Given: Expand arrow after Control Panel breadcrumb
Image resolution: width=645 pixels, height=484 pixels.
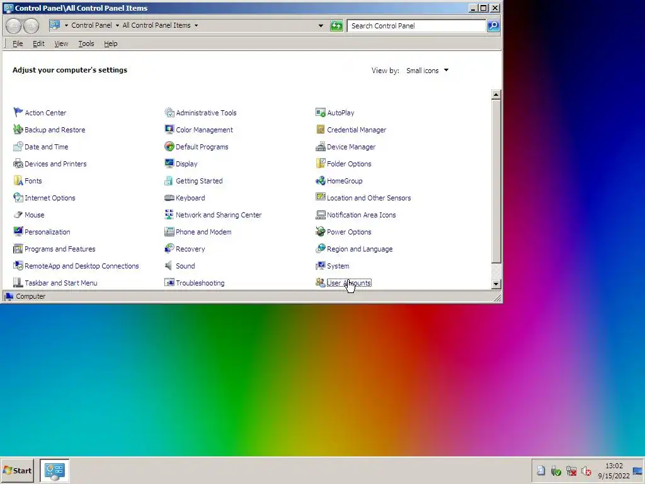Looking at the screenshot, I should click(117, 25).
